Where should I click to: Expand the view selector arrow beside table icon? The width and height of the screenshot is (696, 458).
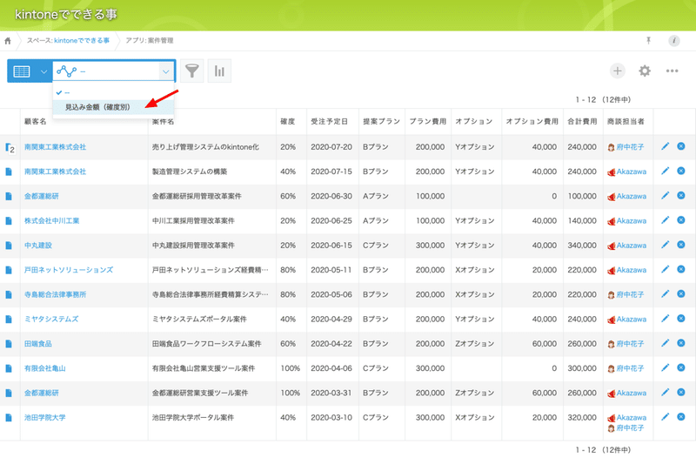tap(43, 71)
